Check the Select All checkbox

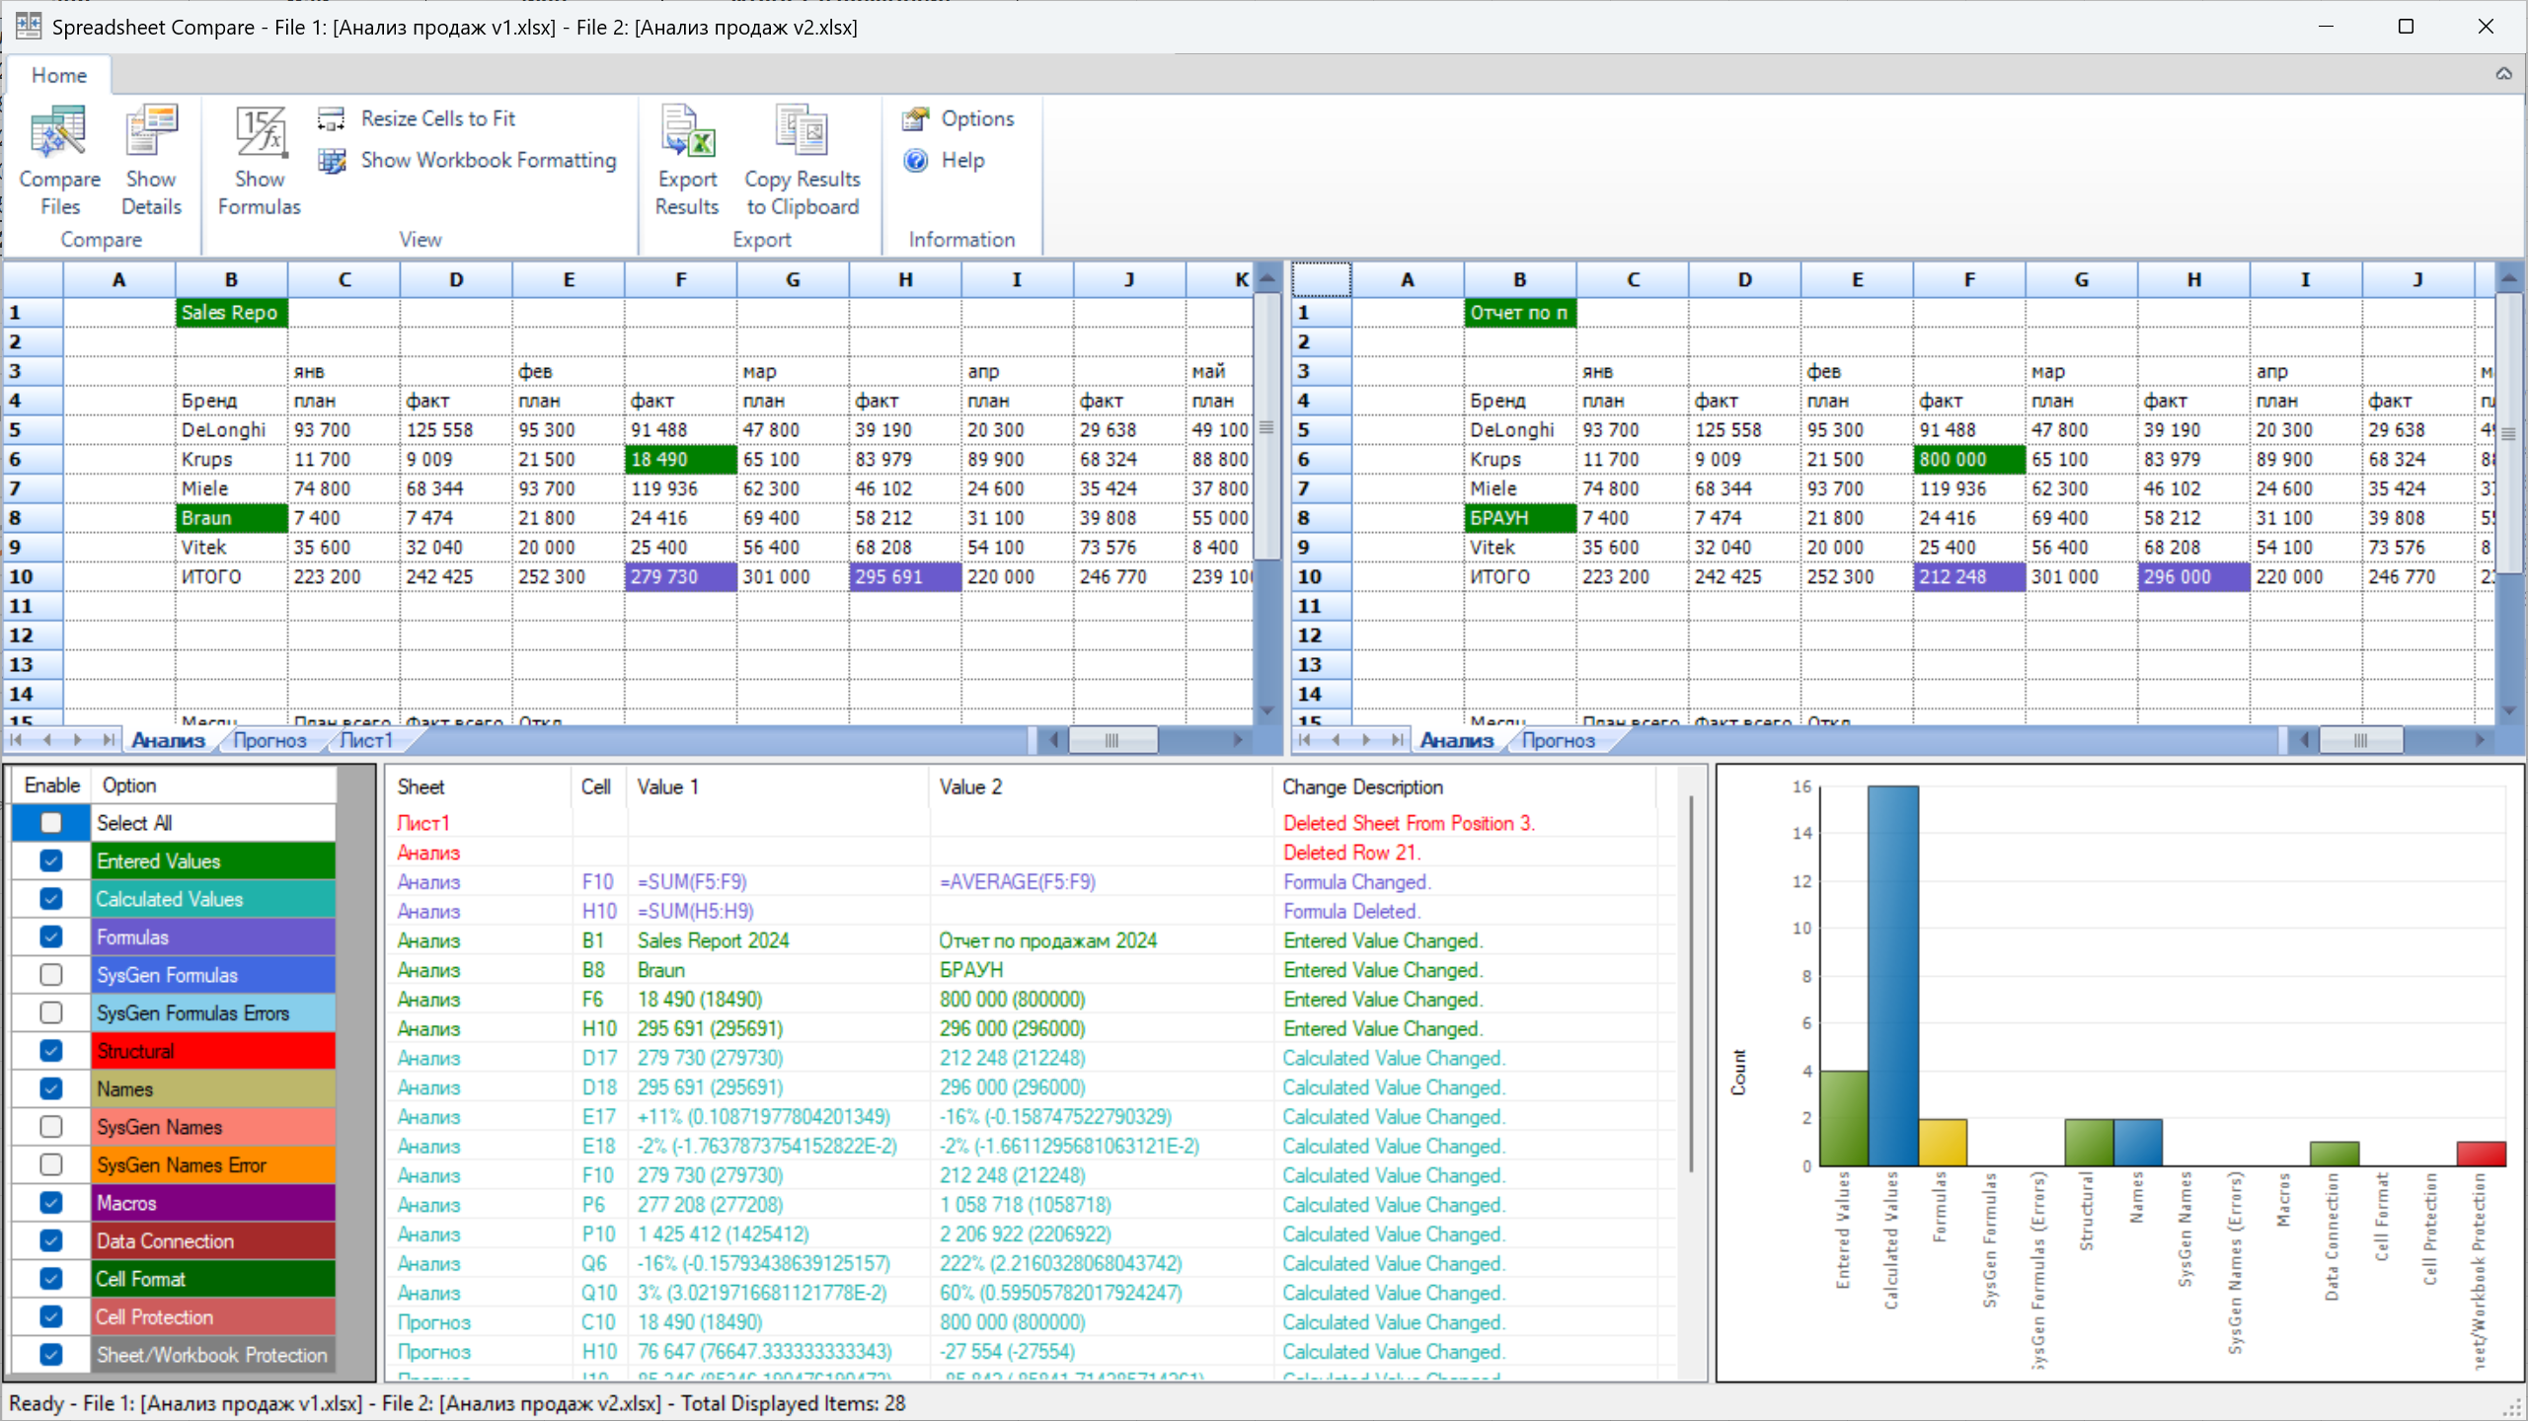[x=51, y=823]
